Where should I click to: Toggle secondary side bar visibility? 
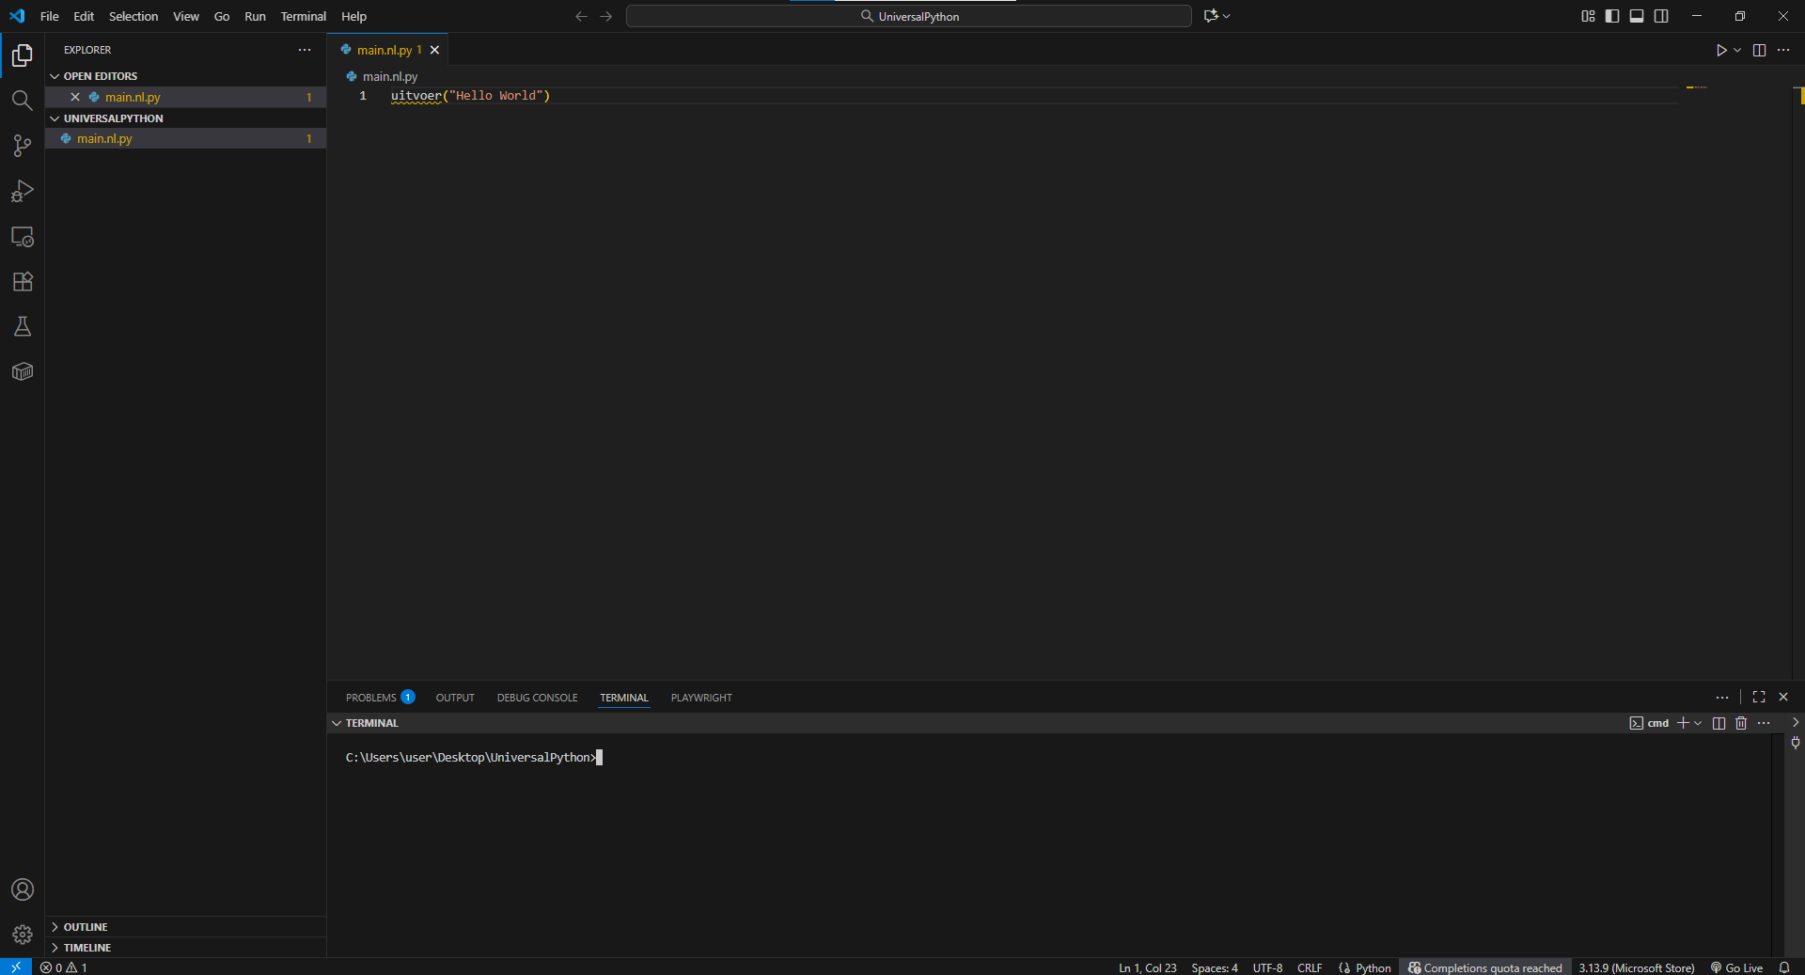click(1661, 16)
